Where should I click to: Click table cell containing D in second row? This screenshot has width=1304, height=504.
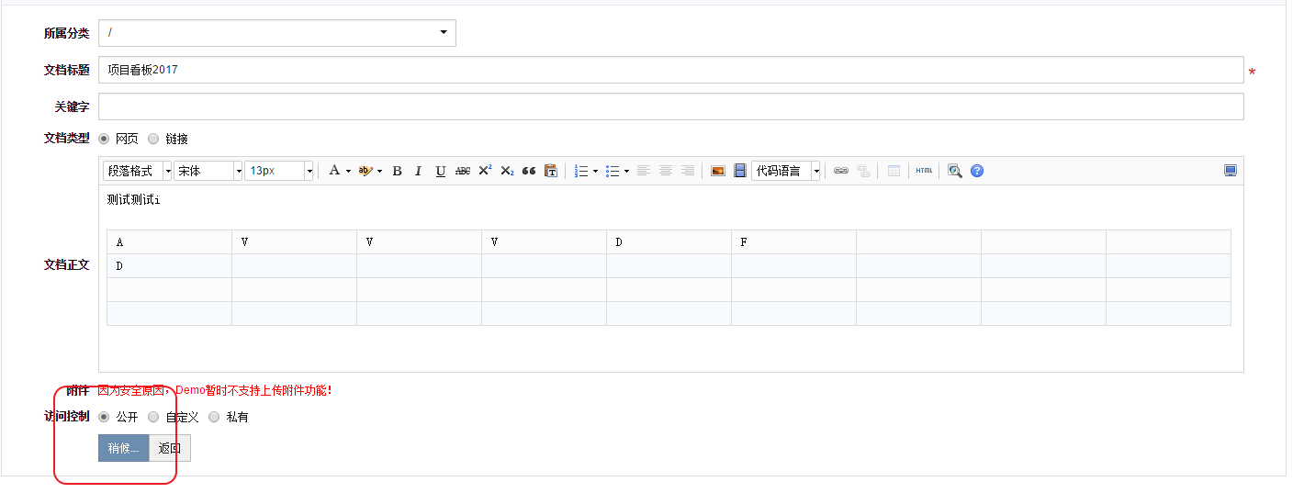[x=169, y=266]
